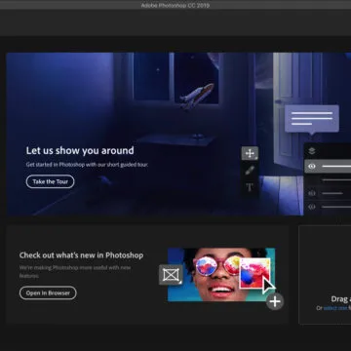Click the 'Let us show you around' heading
This screenshot has height=351, width=351.
click(80, 151)
